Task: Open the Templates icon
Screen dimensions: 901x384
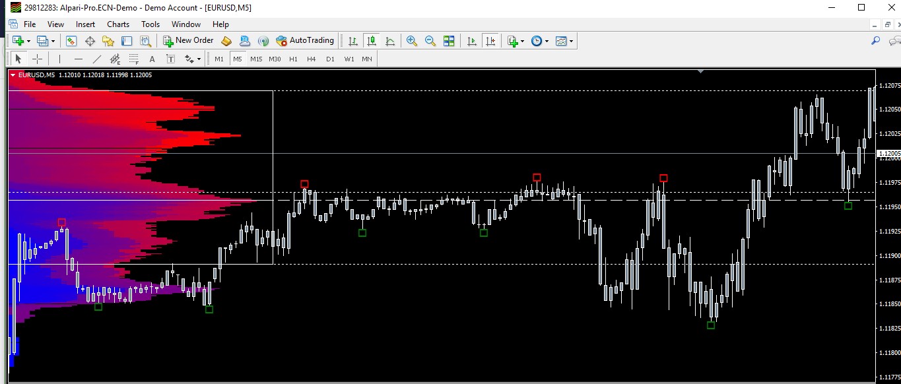Action: click(x=561, y=41)
